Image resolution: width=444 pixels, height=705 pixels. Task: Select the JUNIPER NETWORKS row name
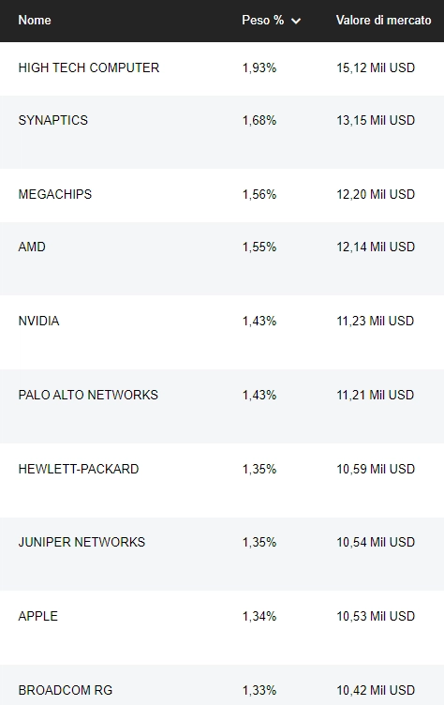coord(81,542)
